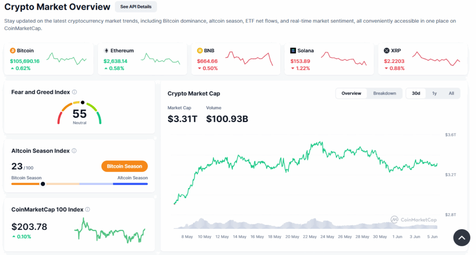
Task: Click the Ethereum card title
Action: pyautogui.click(x=122, y=51)
